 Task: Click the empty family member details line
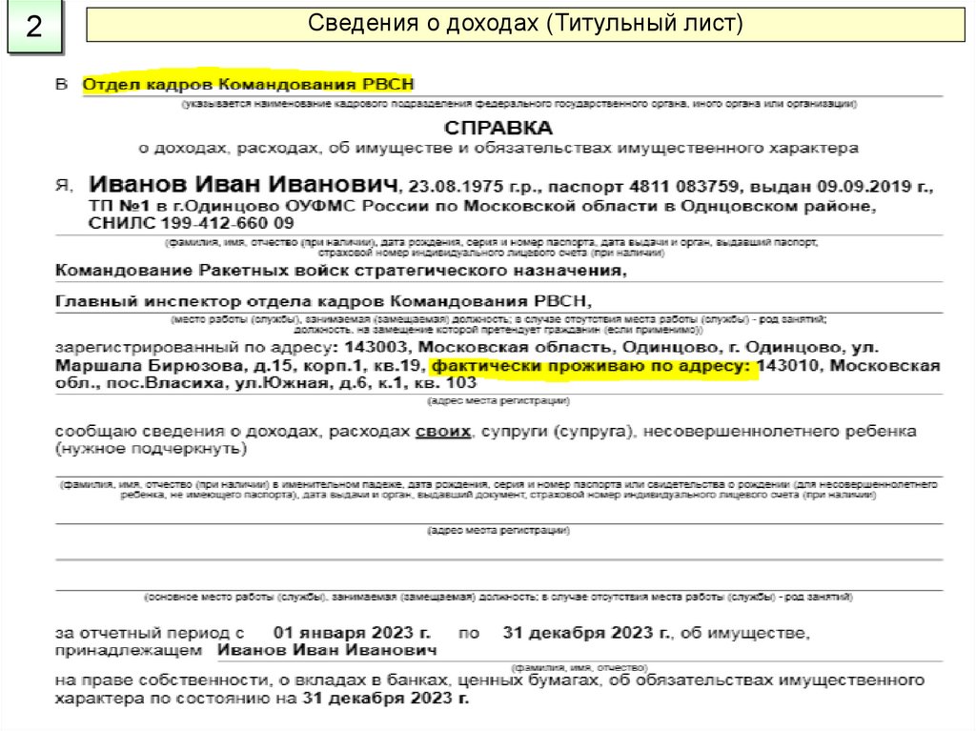(499, 468)
